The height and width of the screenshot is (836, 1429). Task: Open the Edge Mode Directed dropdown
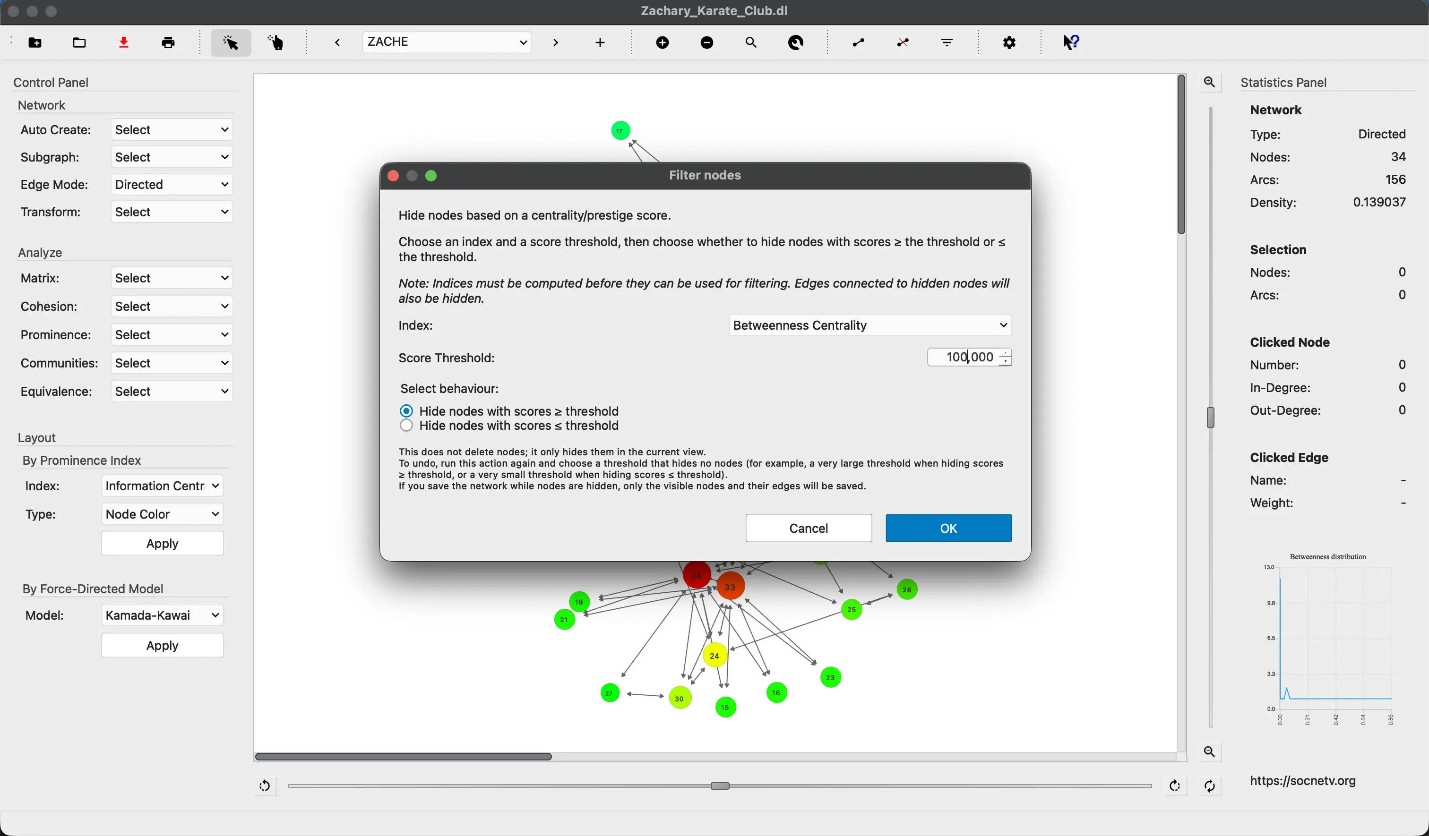click(x=171, y=184)
